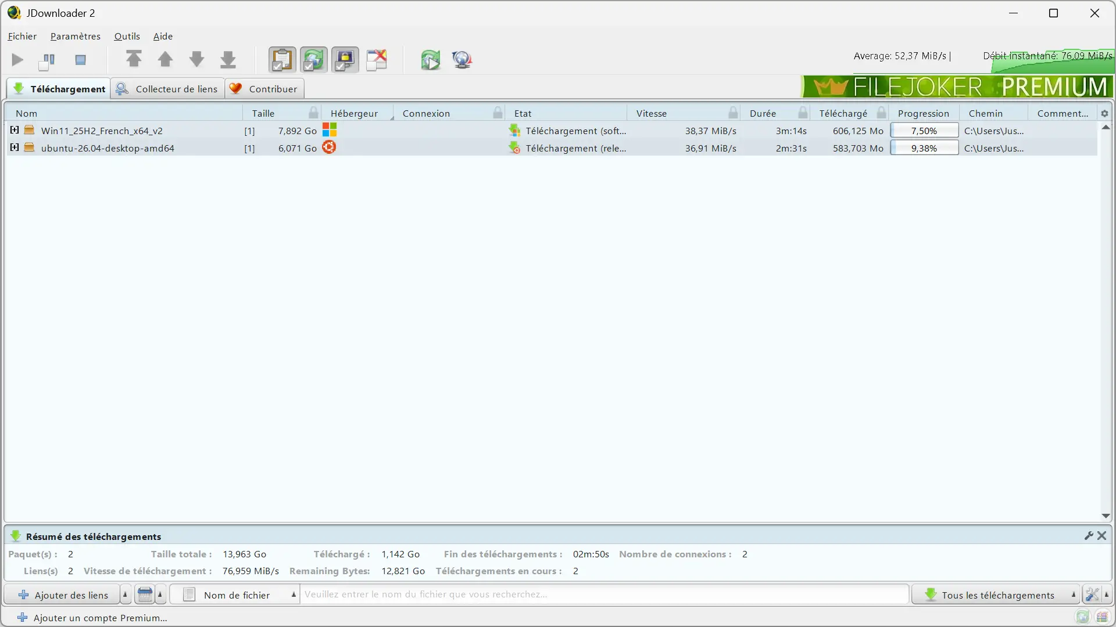The width and height of the screenshot is (1116, 627).
Task: Expand the Win11_25H2_French_x64_v2 package
Action: pyautogui.click(x=15, y=130)
